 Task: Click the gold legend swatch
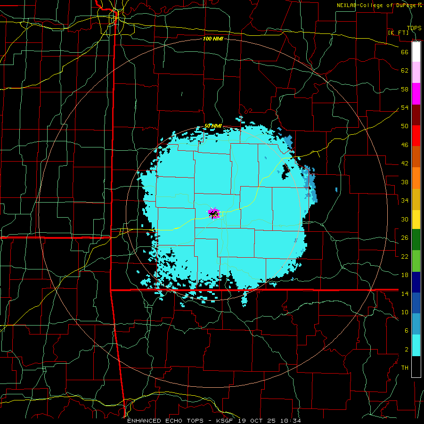[416, 199]
